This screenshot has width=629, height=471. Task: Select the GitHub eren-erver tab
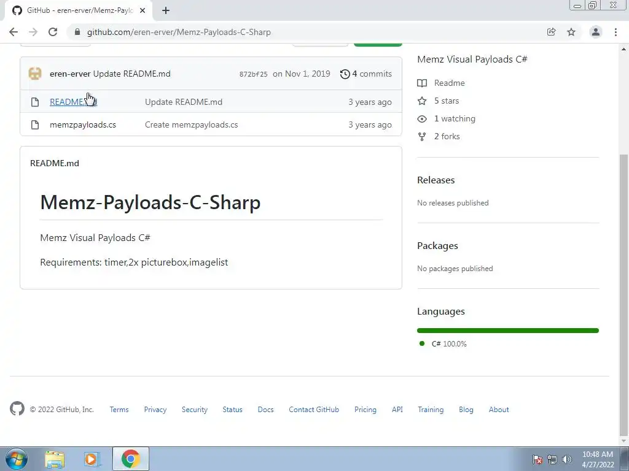tap(78, 10)
